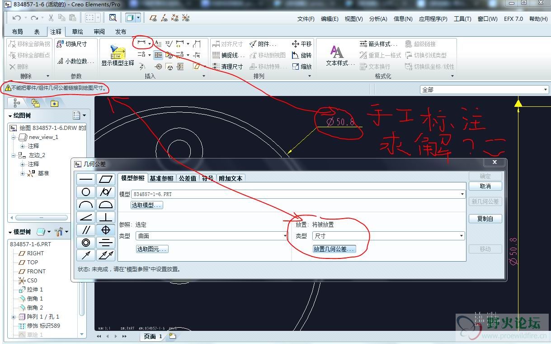551x344 pixels.
Task: Open the dimension type dropdown arrow in Insert
Action: pyautogui.click(x=150, y=43)
